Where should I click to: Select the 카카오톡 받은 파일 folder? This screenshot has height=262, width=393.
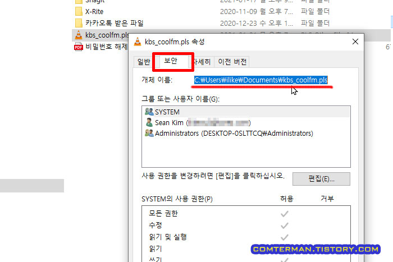click(115, 24)
